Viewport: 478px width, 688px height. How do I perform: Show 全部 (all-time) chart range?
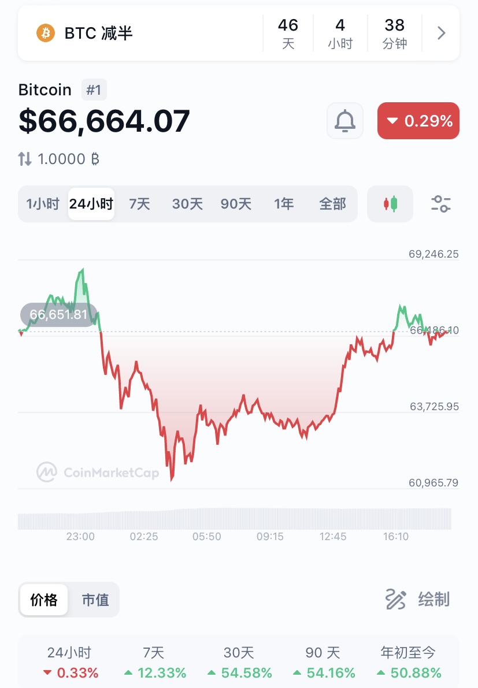point(332,204)
